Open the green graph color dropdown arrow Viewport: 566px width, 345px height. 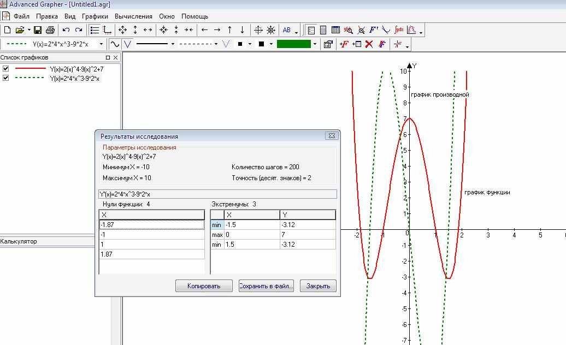pyautogui.click(x=315, y=44)
